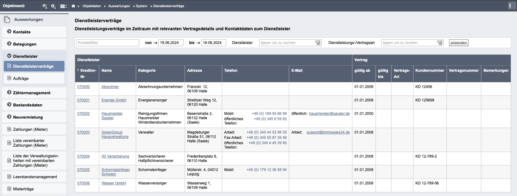This screenshot has width=517, height=196.
Task: Click the anwenden button
Action: pyautogui.click(x=459, y=43)
